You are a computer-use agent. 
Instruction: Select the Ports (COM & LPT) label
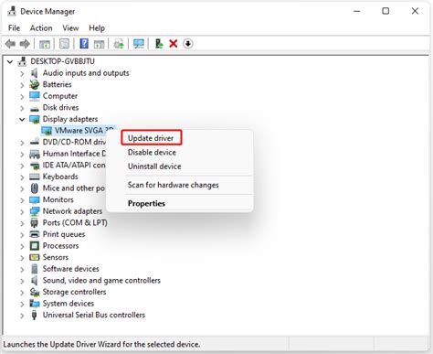point(75,222)
